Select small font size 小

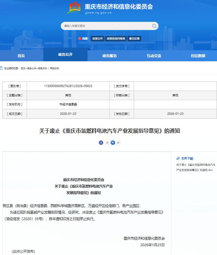click(x=118, y=142)
